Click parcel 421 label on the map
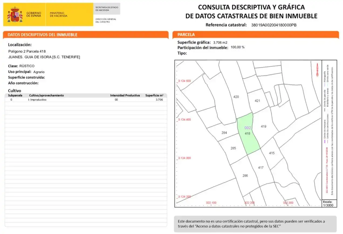Screen dimensions: 343x234 [258, 101]
